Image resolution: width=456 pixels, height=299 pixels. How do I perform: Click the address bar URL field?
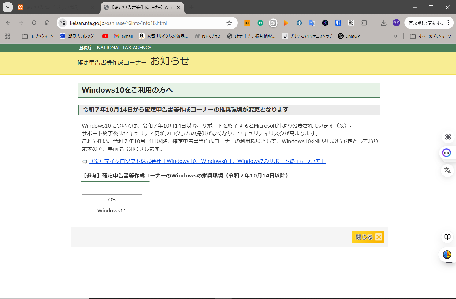tap(144, 23)
